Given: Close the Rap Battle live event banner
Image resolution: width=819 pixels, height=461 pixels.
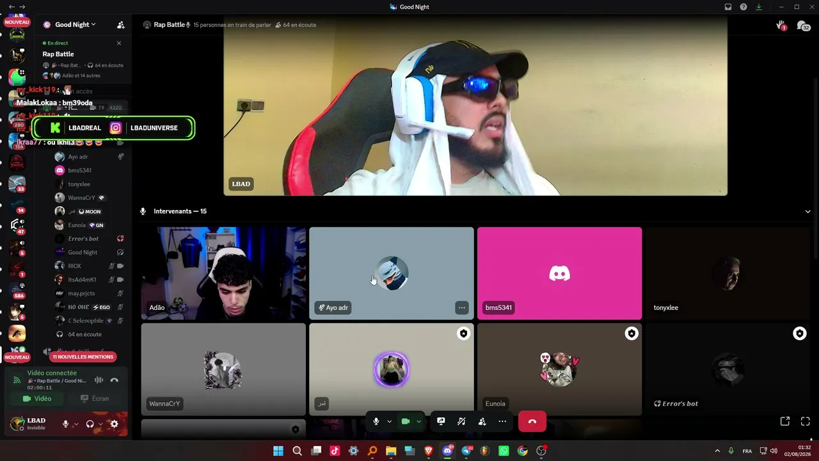Looking at the screenshot, I should click(119, 43).
